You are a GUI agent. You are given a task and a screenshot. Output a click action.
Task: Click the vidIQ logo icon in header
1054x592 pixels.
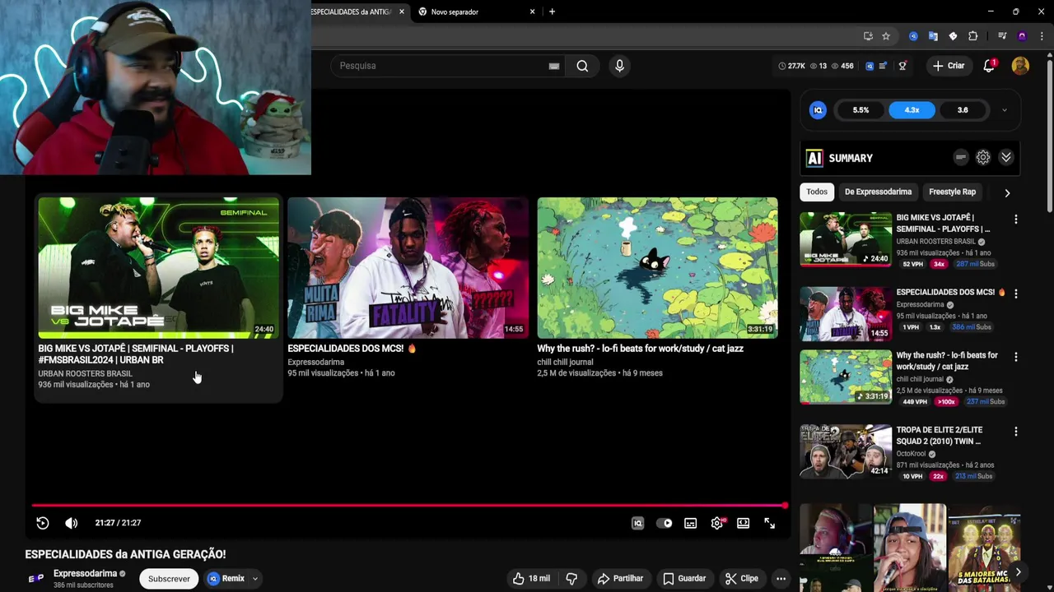pyautogui.click(x=869, y=66)
